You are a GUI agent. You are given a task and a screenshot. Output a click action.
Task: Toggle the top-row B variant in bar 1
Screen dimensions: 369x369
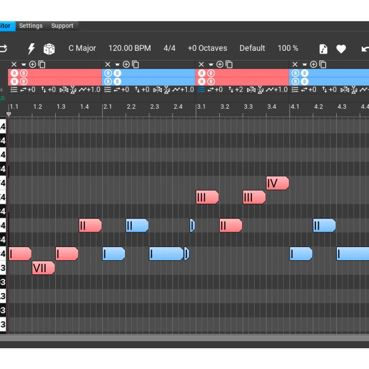pos(24,73)
